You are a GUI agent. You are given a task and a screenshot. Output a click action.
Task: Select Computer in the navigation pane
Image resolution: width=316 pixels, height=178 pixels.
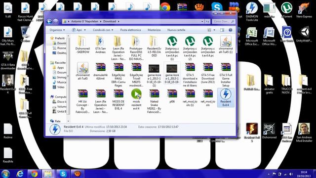coord(58,97)
